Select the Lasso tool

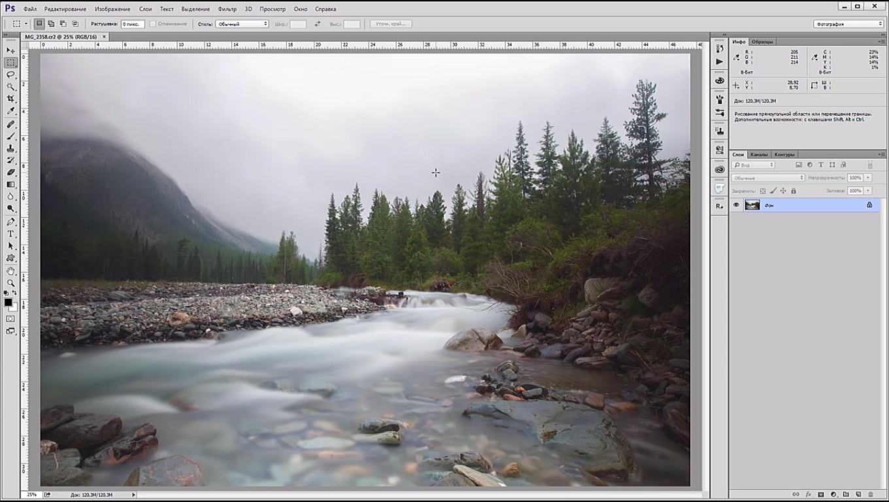point(10,75)
